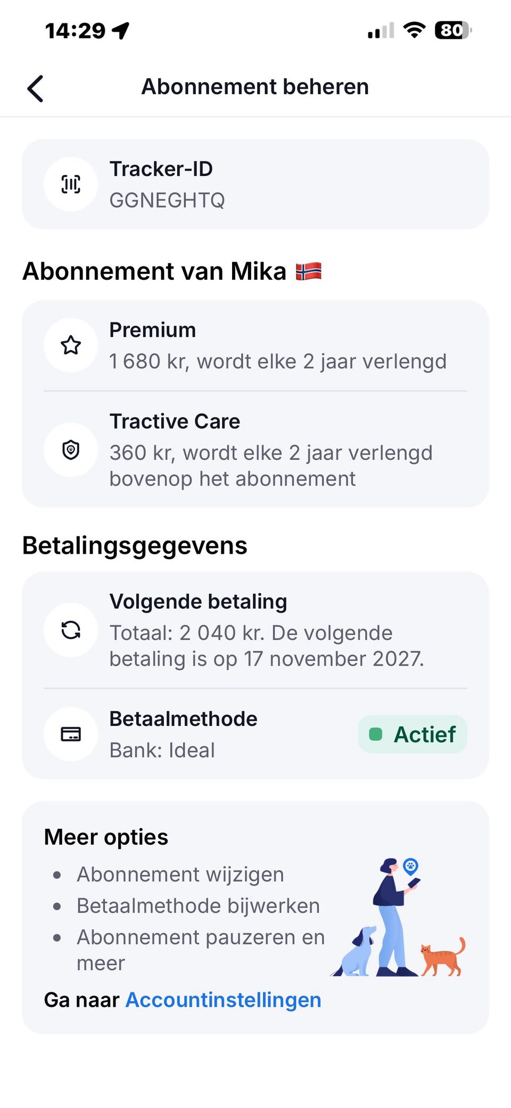Image resolution: width=511 pixels, height=1108 pixels.
Task: Tap the Actief status badge
Action: pos(413,734)
